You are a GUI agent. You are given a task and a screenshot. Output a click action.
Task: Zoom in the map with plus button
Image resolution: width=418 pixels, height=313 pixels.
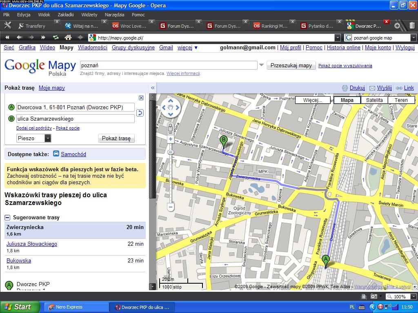tap(171, 139)
